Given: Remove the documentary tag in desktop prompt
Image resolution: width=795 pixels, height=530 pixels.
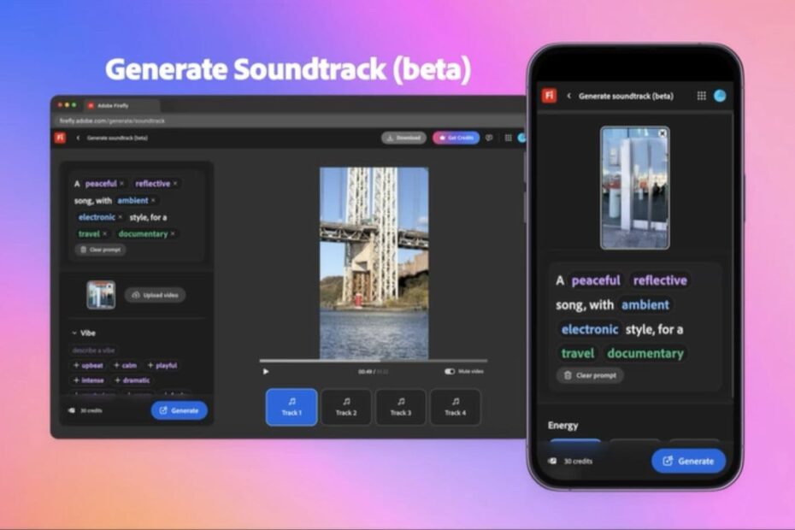Looking at the screenshot, I should [173, 234].
